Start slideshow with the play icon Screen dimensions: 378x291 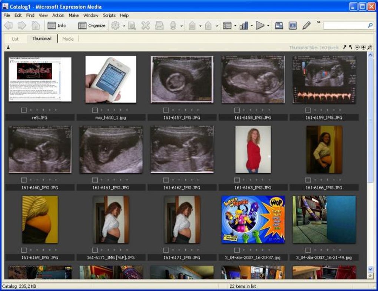260,26
